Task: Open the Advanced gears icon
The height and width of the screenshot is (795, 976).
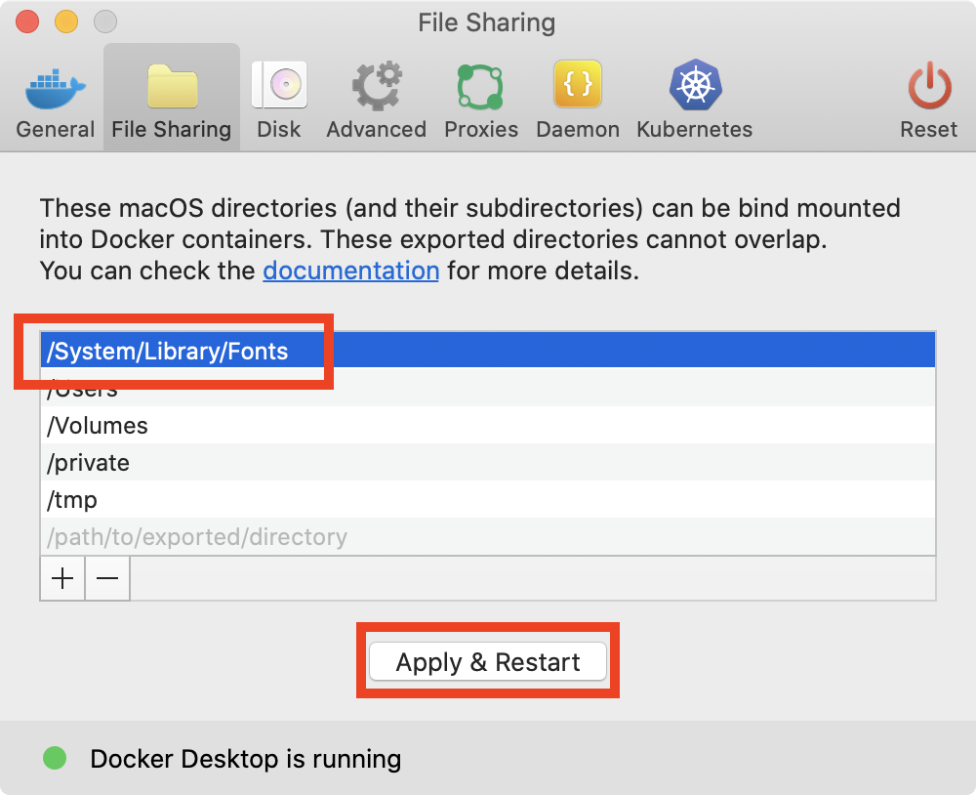Action: point(377,85)
